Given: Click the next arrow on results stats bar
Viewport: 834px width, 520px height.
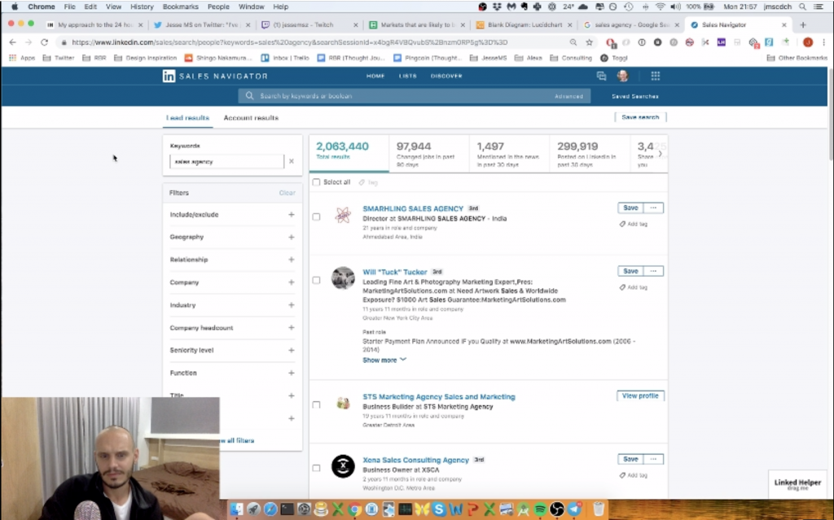Looking at the screenshot, I should point(660,153).
